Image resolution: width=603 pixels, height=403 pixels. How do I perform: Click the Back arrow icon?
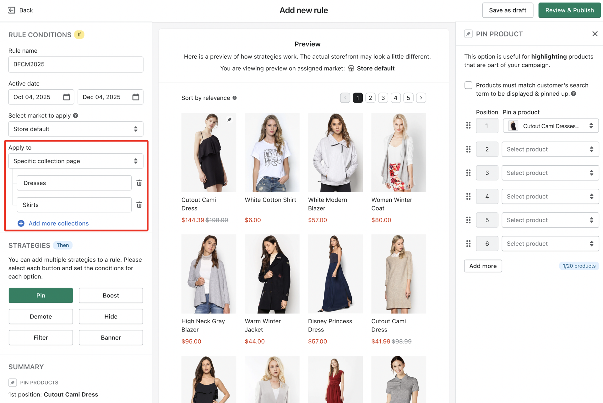click(x=12, y=10)
